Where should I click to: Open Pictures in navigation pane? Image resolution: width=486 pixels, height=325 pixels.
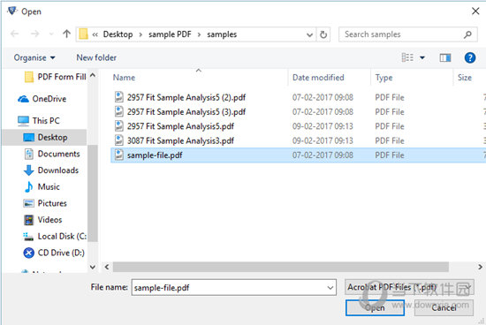point(45,203)
